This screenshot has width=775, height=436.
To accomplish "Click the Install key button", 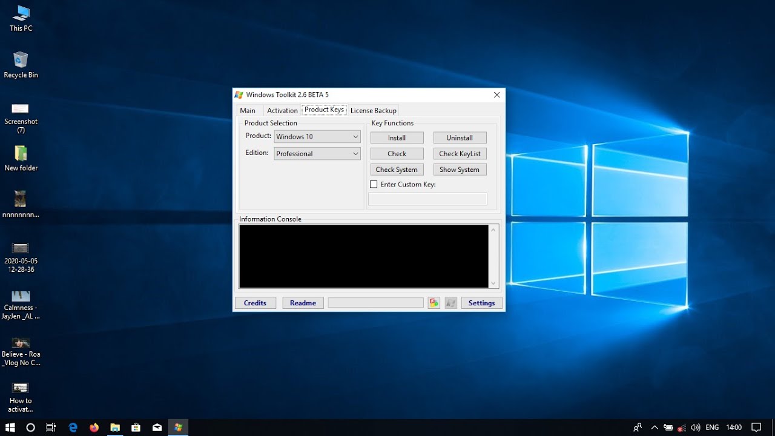I will 397,137.
